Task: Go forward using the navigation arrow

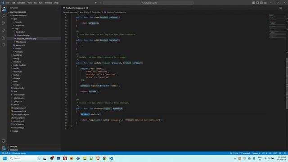Action: pyautogui.click(x=100, y=3)
